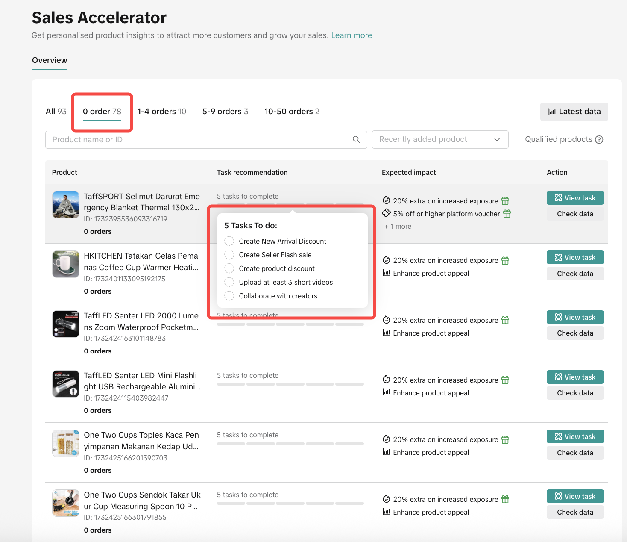Tick the Collaborate with creators circle
Viewport: 627px width, 542px height.
(229, 296)
